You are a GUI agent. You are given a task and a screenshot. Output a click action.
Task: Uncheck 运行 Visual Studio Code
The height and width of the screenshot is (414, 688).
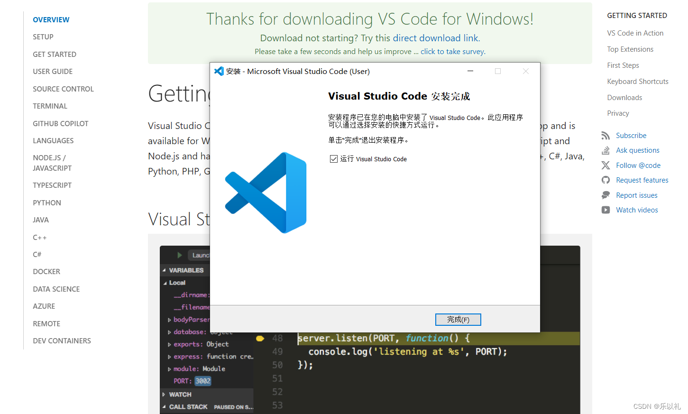tap(334, 158)
